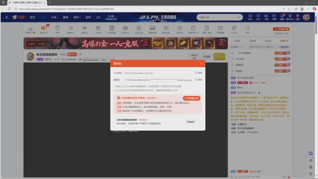Switch to the 钻粉 tab
318x179 pixels.
pyautogui.click(x=284, y=41)
